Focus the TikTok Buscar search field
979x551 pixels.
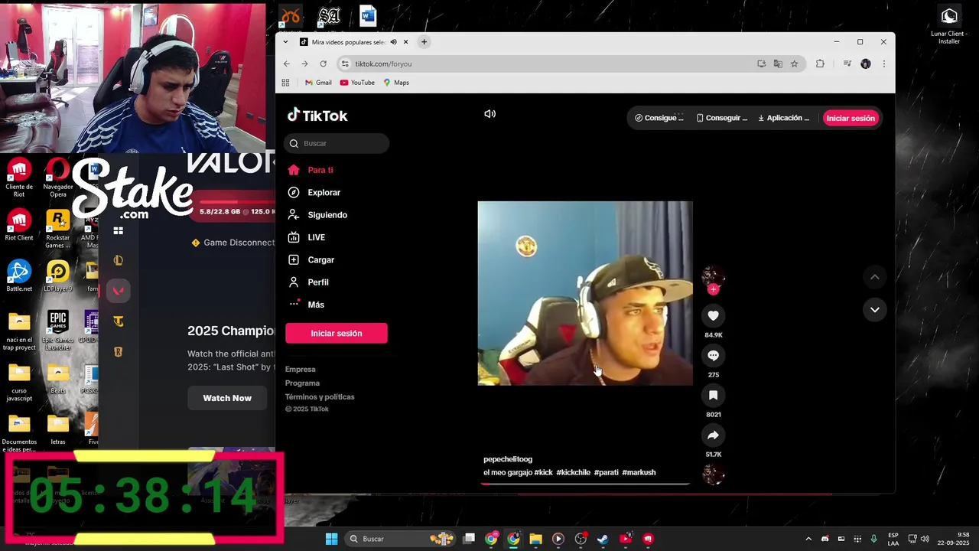pyautogui.click(x=337, y=143)
